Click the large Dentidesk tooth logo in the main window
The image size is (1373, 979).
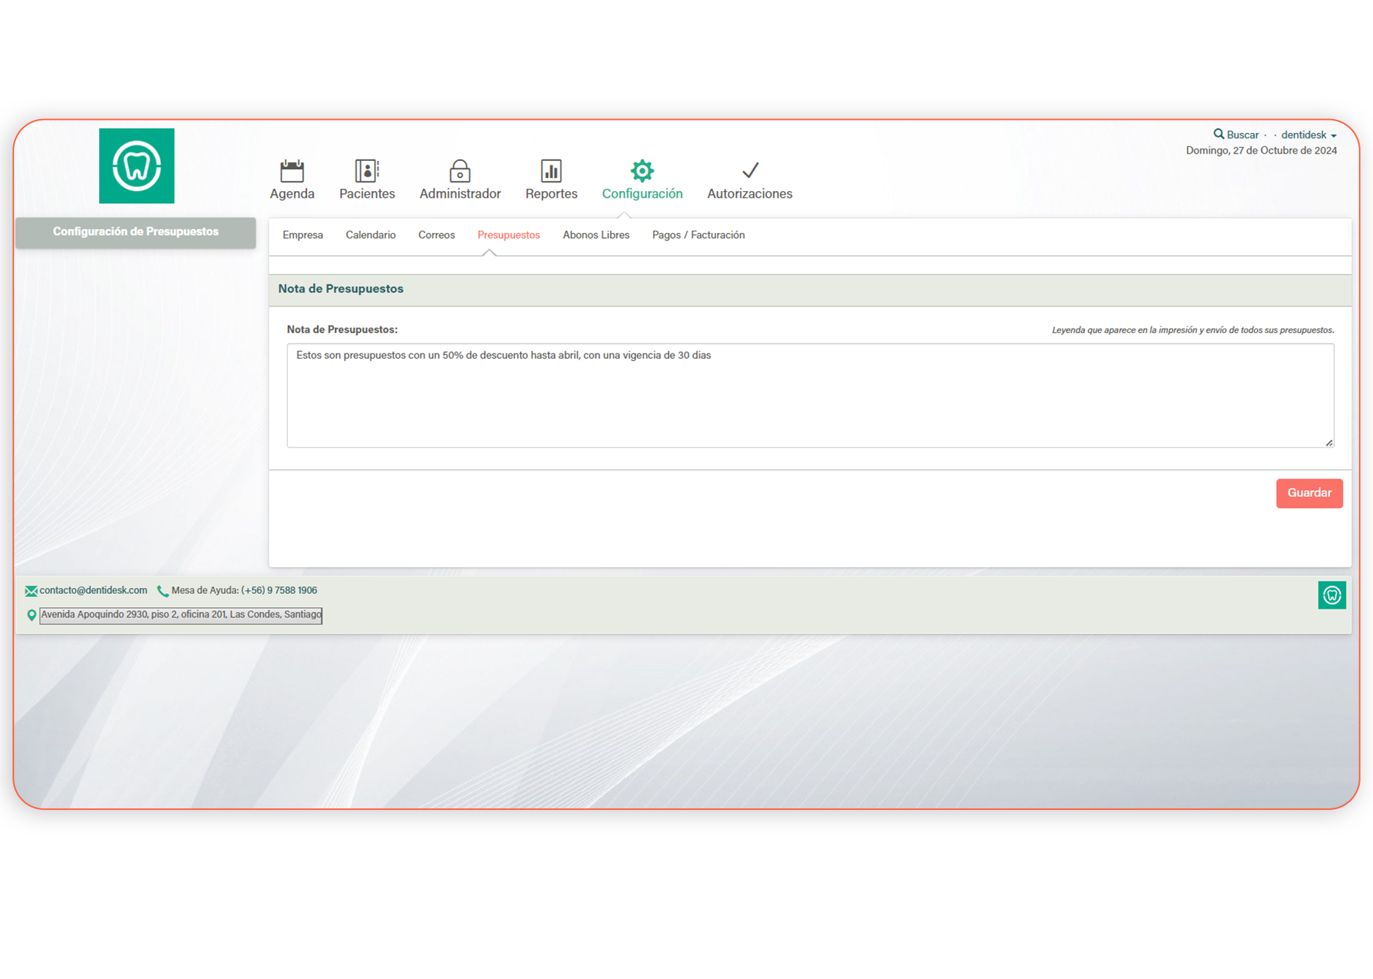click(137, 166)
